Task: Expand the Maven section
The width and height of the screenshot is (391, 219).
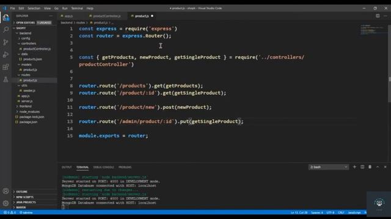Action: 21,207
